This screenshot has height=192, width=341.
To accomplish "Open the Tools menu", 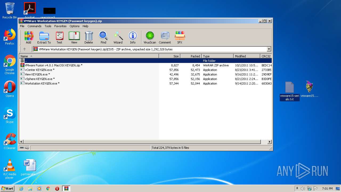I will coord(48,26).
